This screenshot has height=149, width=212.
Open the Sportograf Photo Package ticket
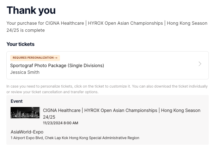pos(57,65)
